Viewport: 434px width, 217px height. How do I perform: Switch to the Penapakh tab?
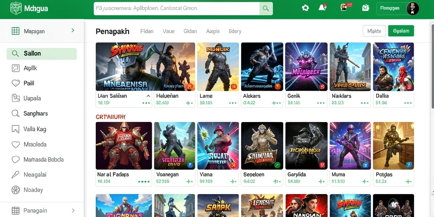coord(112,31)
